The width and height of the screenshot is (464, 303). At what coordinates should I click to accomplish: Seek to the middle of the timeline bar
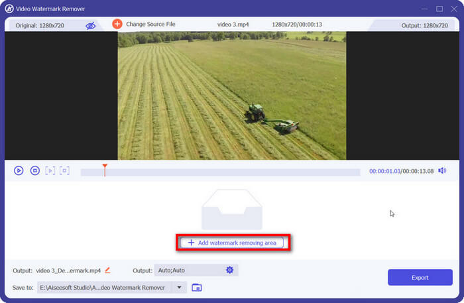[x=220, y=172]
